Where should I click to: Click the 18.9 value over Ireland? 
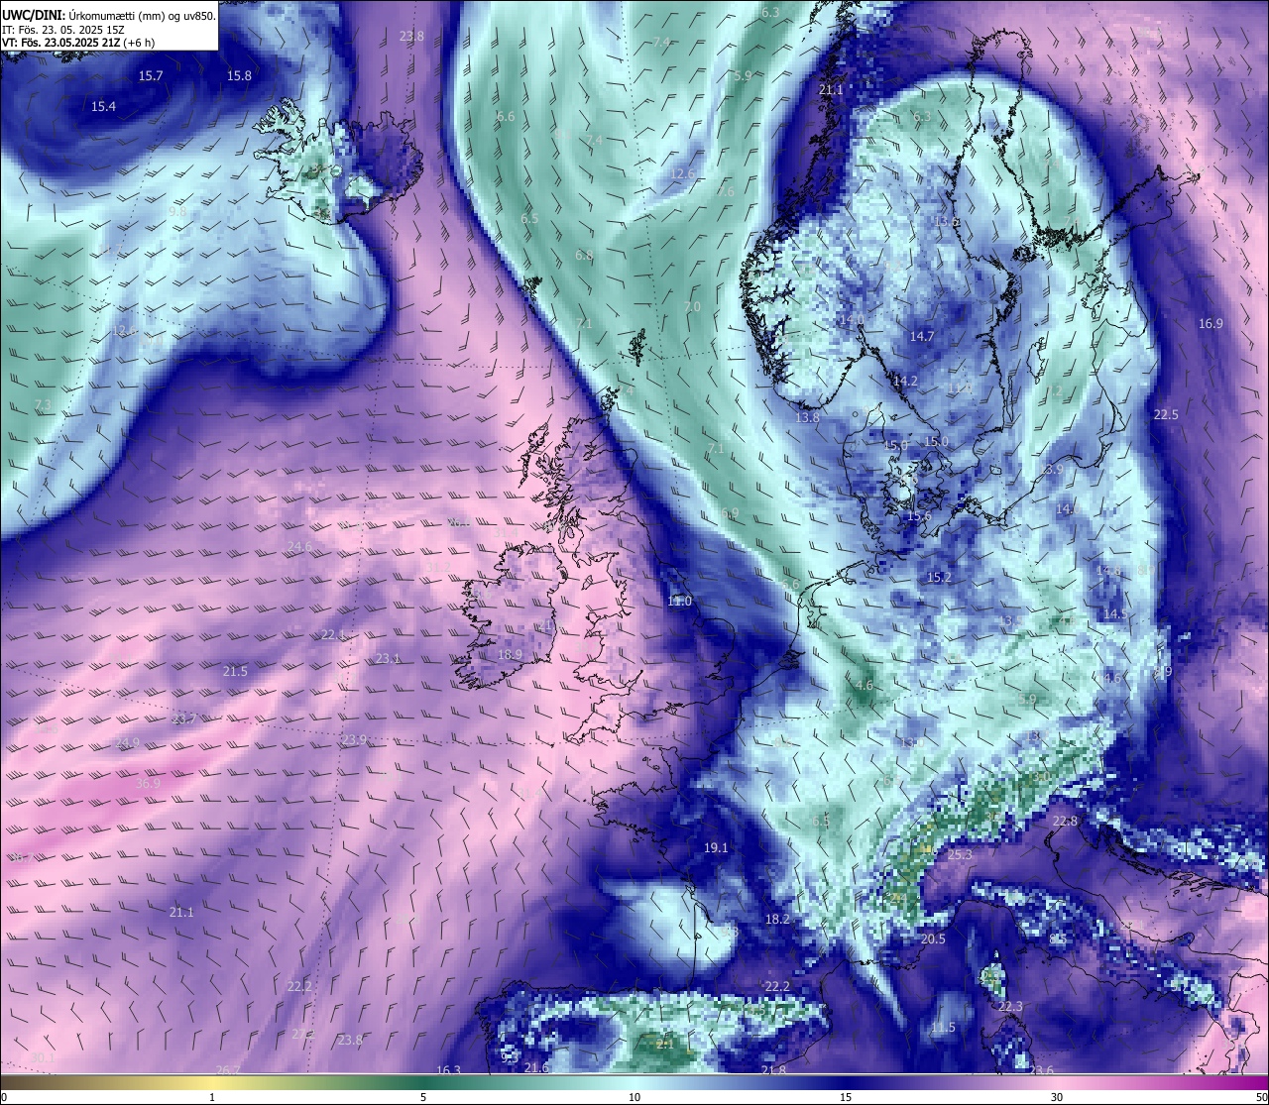click(510, 654)
